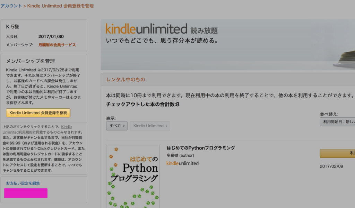The image size is (355, 208).
Task: Open お支払い設定を編集 link
Action: (x=23, y=183)
